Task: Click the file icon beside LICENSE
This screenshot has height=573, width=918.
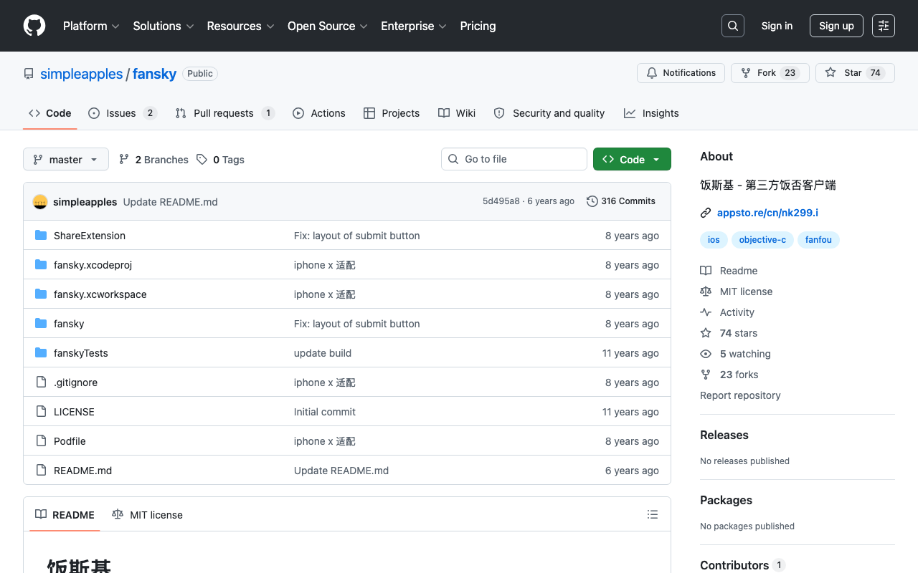Action: click(41, 412)
